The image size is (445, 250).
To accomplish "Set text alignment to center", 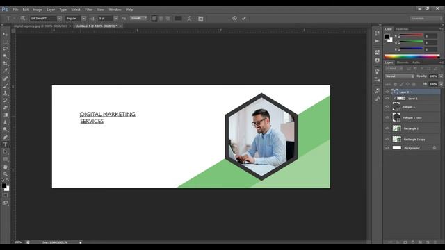I will pyautogui.click(x=161, y=19).
